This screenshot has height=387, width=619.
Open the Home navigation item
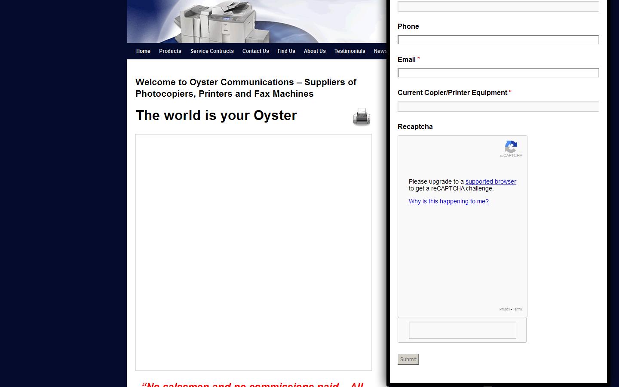143,51
